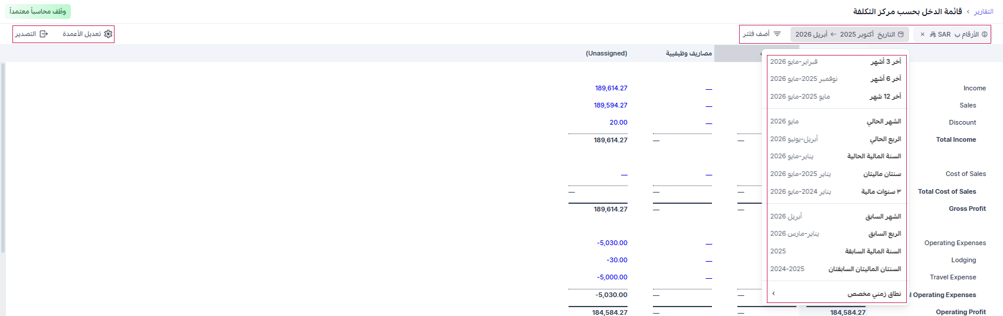The image size is (1003, 316).
Task: Click the (Unassigned) column header
Action: click(x=606, y=53)
